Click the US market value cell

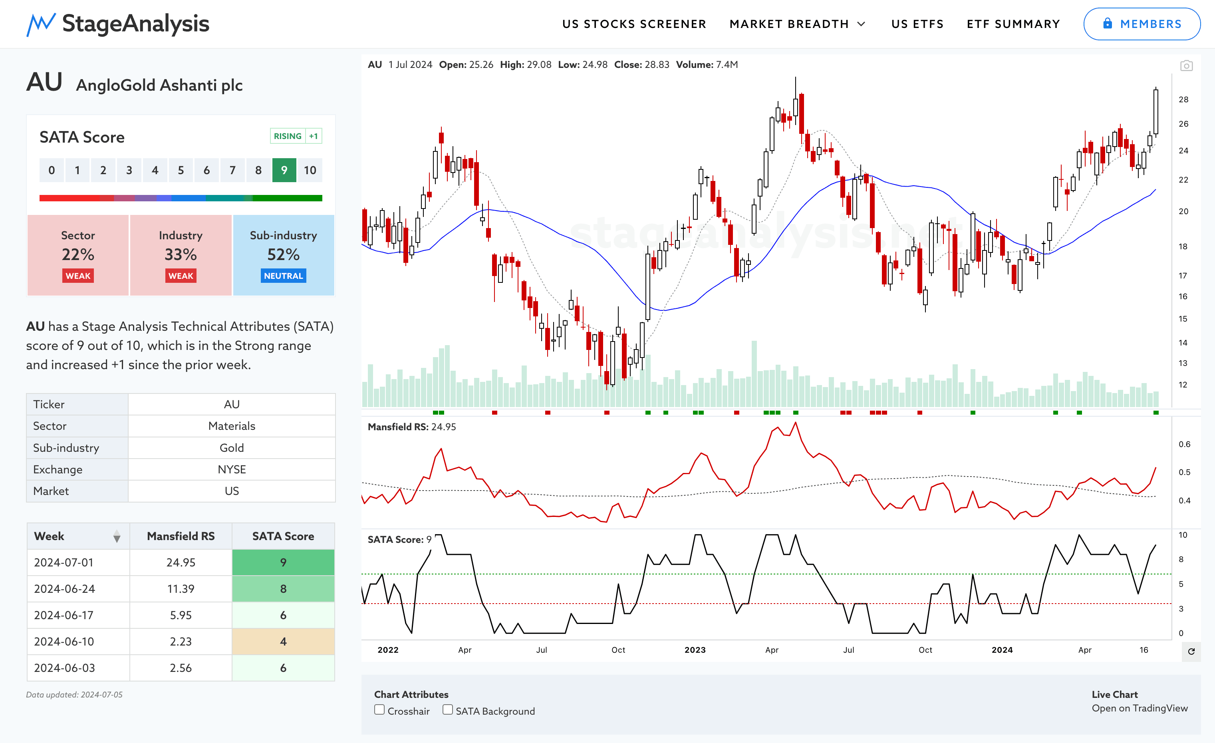click(x=232, y=491)
